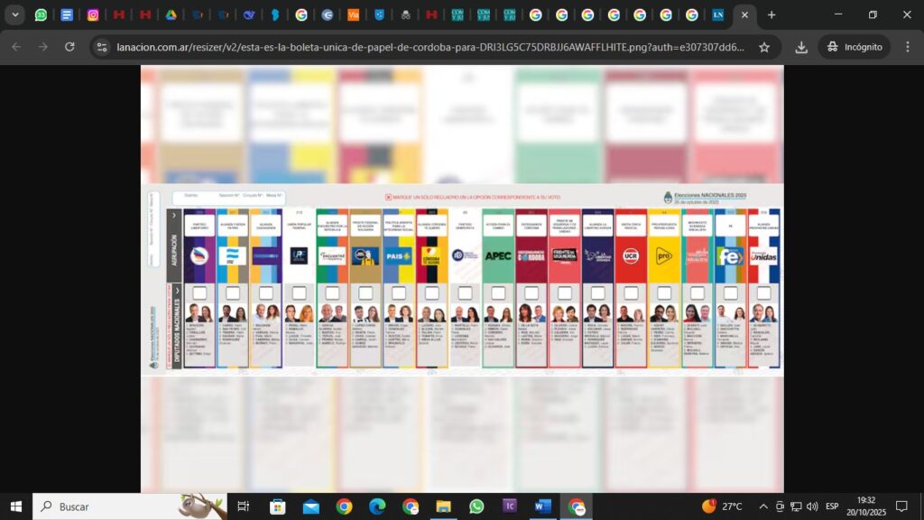The width and height of the screenshot is (924, 520).
Task: Switch to the Instagram tab
Action: pos(93,14)
